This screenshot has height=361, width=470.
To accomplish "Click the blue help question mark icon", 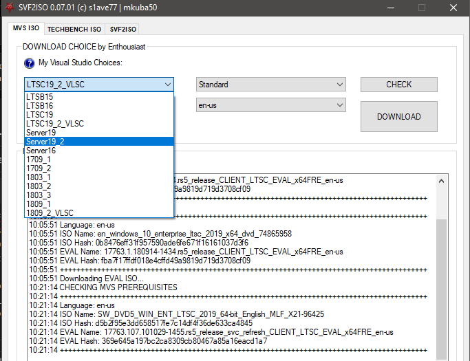I will (30, 63).
